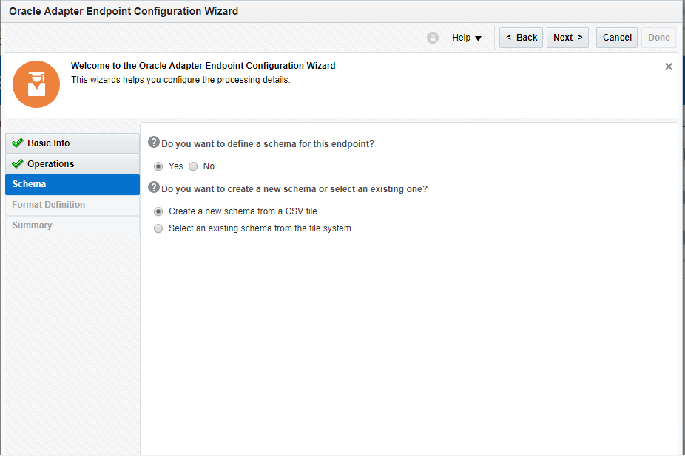685x456 pixels.
Task: Click 'This wizards helps you configure' text
Action: (x=180, y=80)
